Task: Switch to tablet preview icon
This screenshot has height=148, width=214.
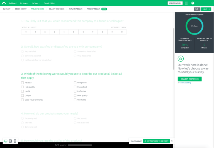Action: (10, 141)
